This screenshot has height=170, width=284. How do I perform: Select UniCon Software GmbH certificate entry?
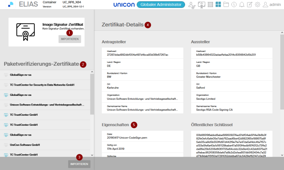pyautogui.click(x=45, y=145)
